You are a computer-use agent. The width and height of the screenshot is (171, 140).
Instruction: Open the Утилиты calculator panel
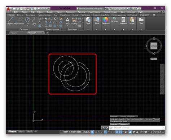[x=123, y=21]
